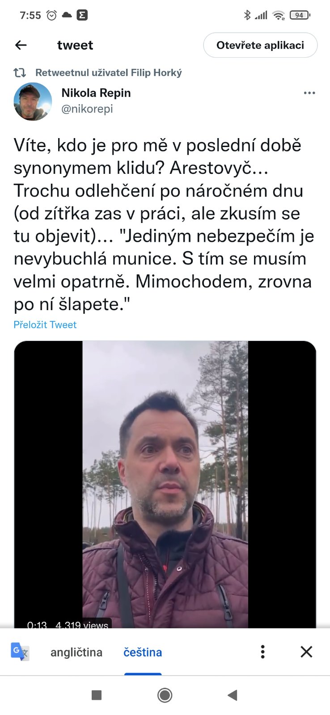Open the three-dot tweet options menu

tap(309, 93)
